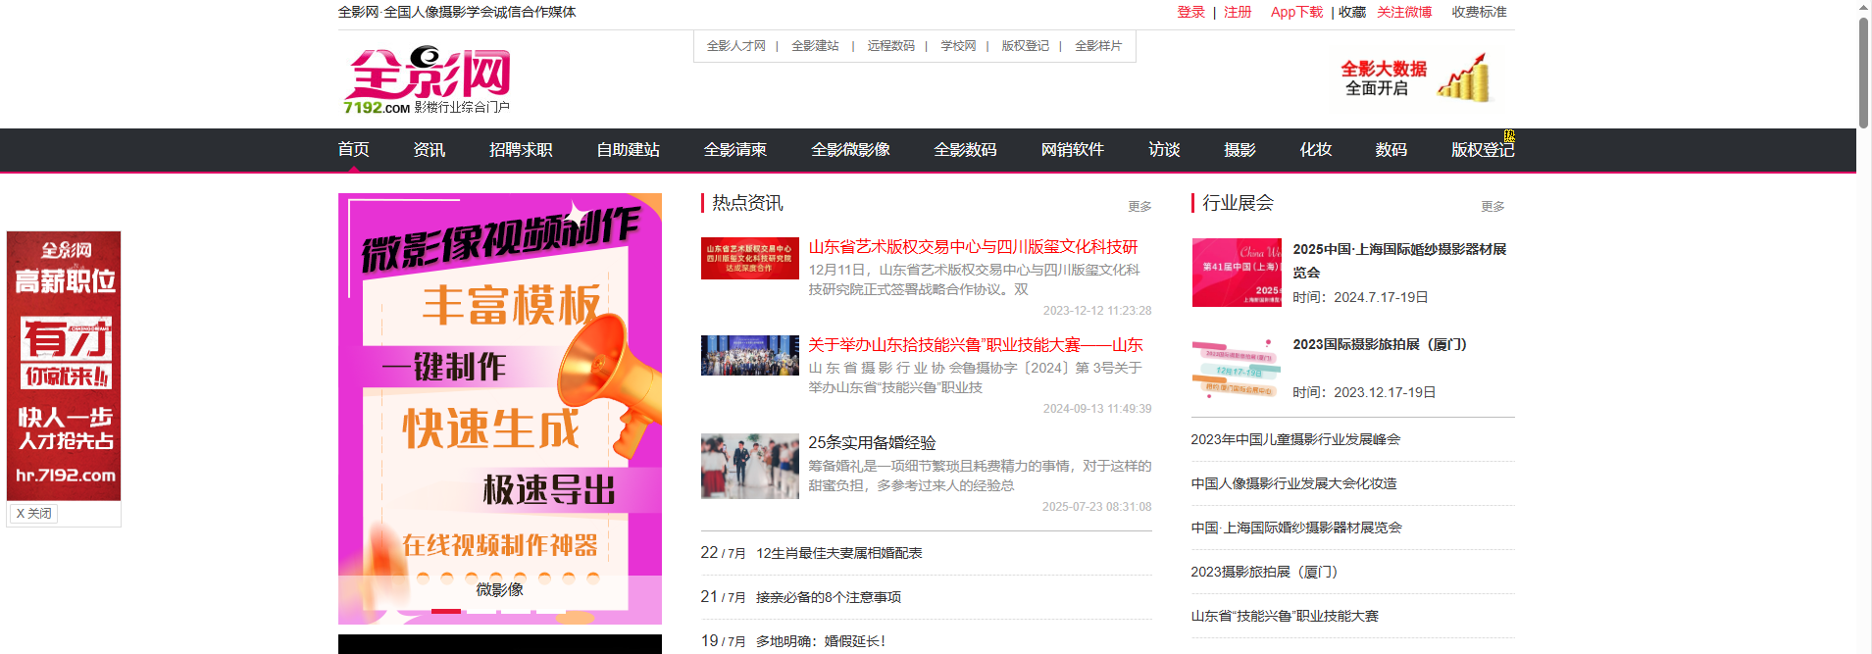Select 自助建站 in main navigation
Viewport: 1872px width, 654px height.
pos(629,149)
